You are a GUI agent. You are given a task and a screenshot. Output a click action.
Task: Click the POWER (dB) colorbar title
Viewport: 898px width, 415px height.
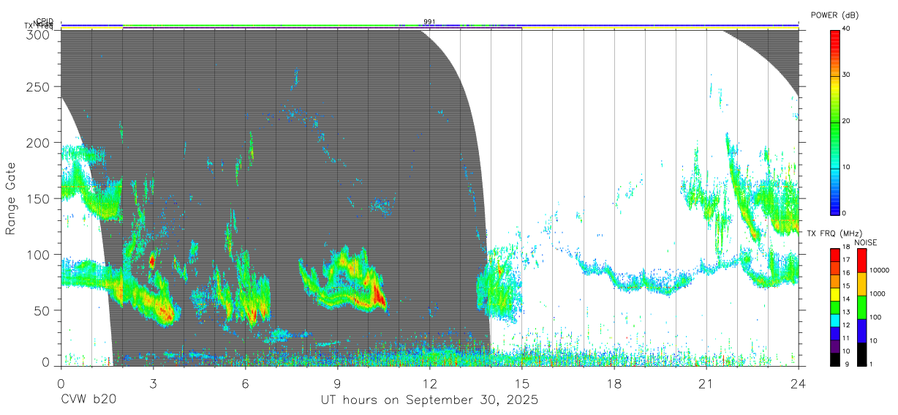point(834,15)
